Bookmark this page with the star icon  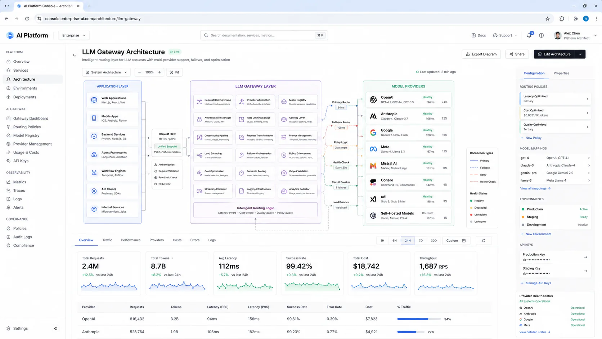point(548,19)
